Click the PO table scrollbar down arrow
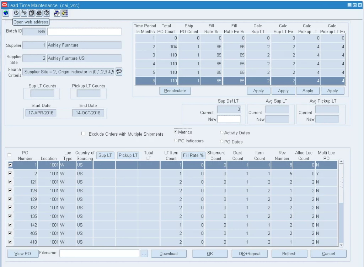 (x=341, y=245)
